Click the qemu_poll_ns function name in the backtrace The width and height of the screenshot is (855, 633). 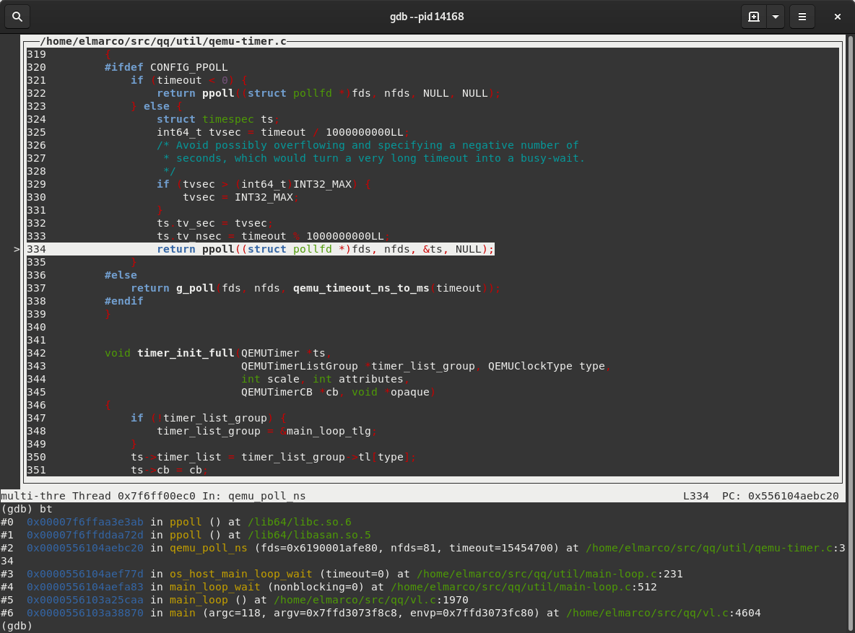(209, 548)
